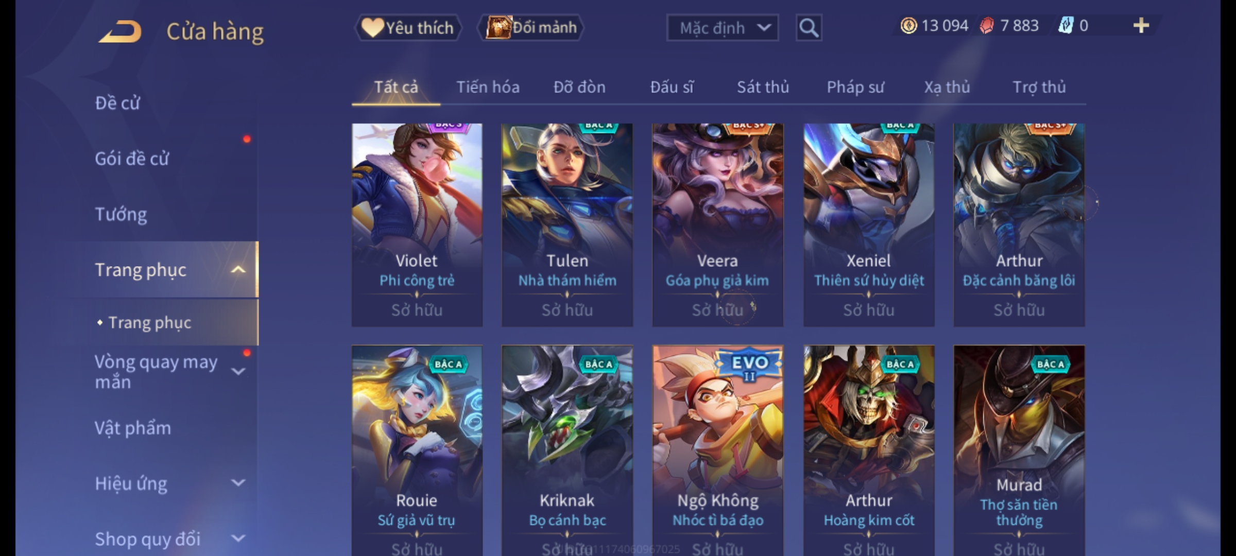
Task: Select Violet Phi công trẻ skin card
Action: click(x=417, y=225)
